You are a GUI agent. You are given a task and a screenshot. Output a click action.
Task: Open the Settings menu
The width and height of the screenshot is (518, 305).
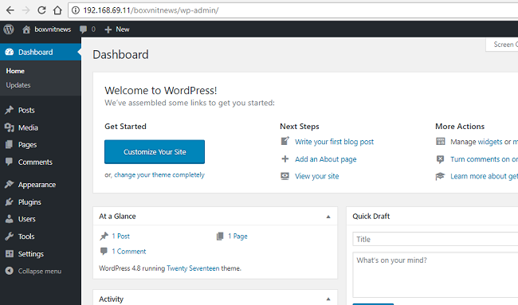coord(31,254)
